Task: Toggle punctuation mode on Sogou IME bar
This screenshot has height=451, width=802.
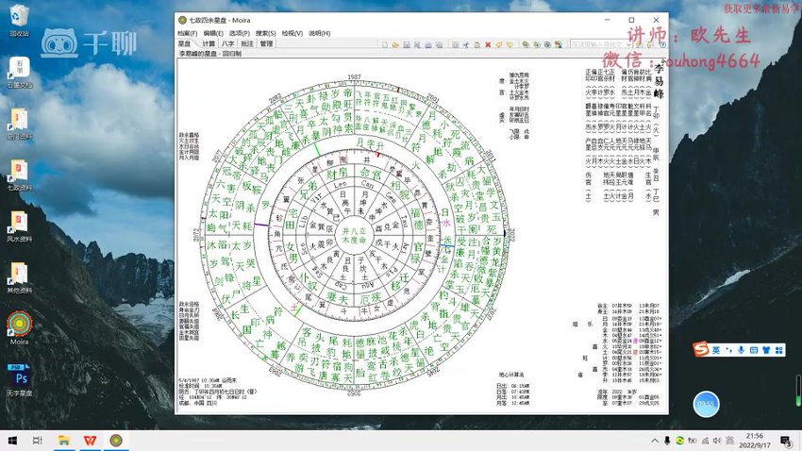Action: 728,350
